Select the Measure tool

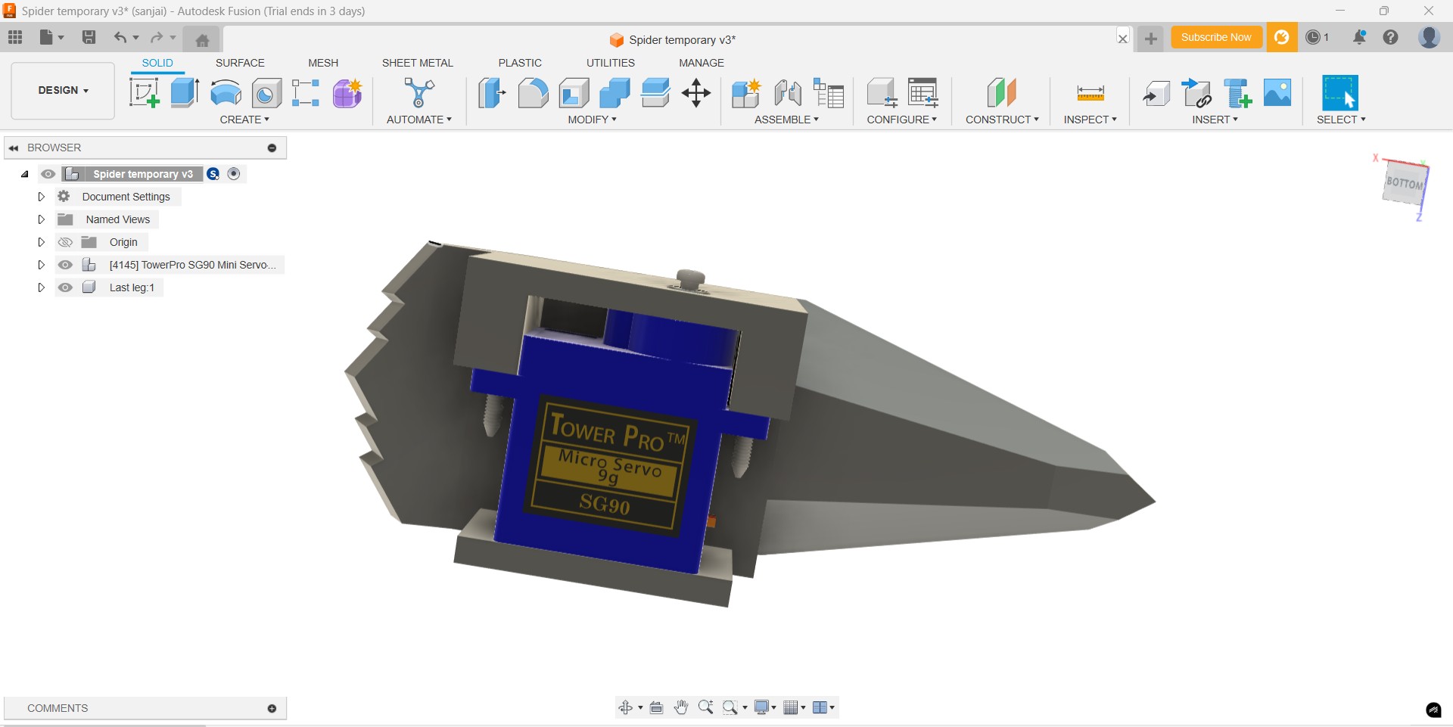(x=1091, y=93)
